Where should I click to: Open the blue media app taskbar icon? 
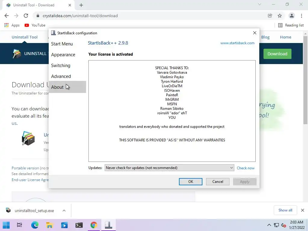(x=64, y=225)
